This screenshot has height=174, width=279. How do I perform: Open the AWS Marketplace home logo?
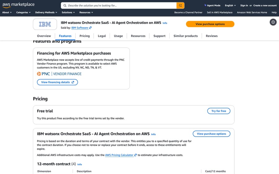click(18, 5)
